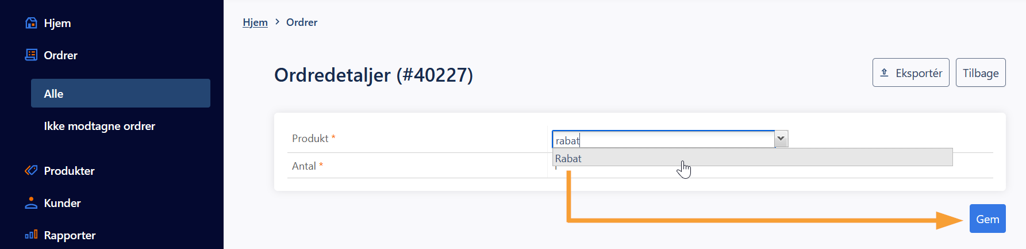Click the Ordrer breadcrumb text
This screenshot has height=249, width=1026.
[302, 22]
